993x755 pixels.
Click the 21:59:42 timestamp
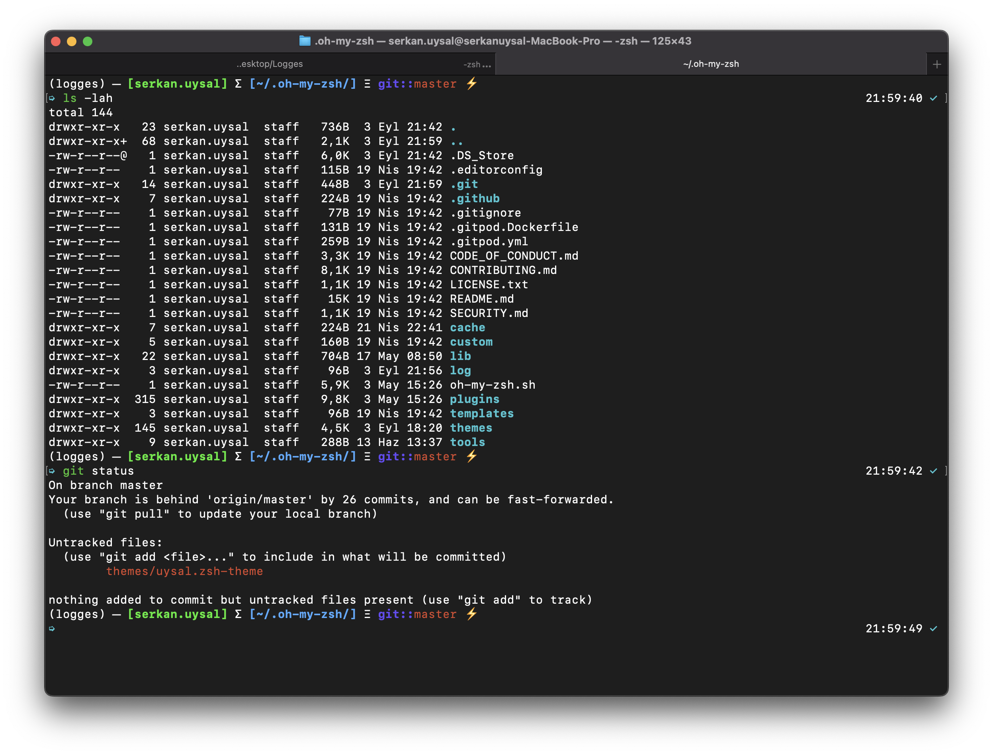pos(894,471)
